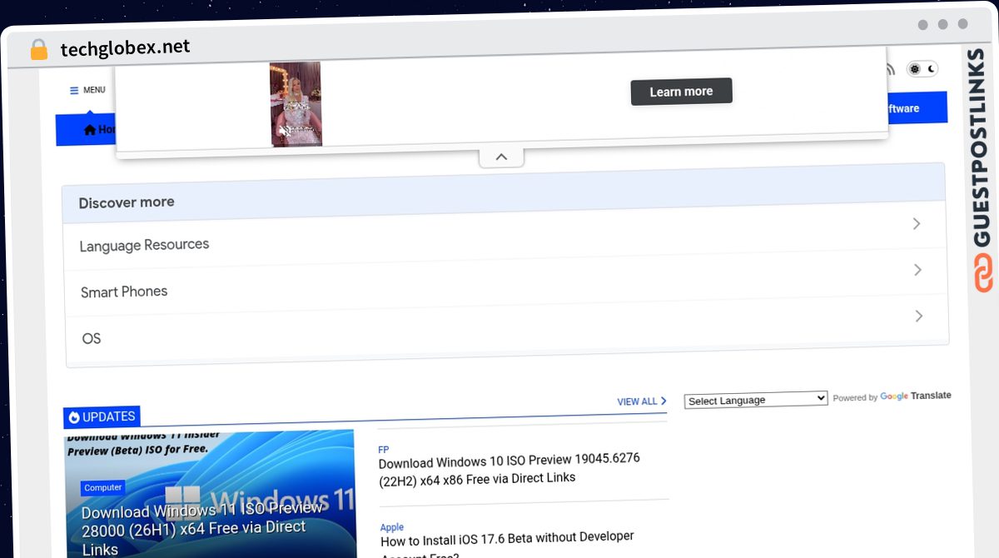
Task: Expand the OS row chevron arrow
Action: (919, 316)
